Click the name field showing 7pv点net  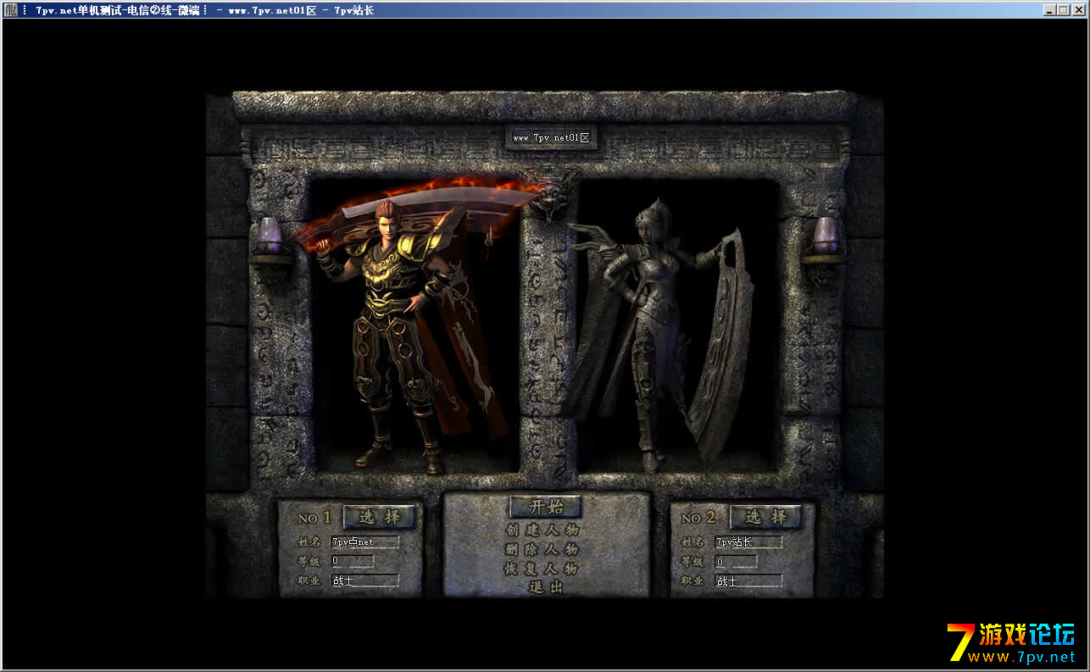click(x=364, y=542)
